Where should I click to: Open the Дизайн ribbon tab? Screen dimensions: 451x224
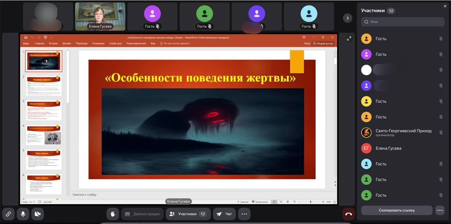[67, 43]
